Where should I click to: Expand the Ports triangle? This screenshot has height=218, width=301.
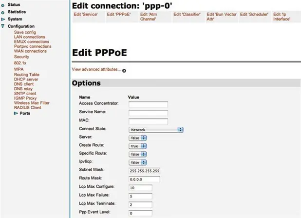pos(16,113)
